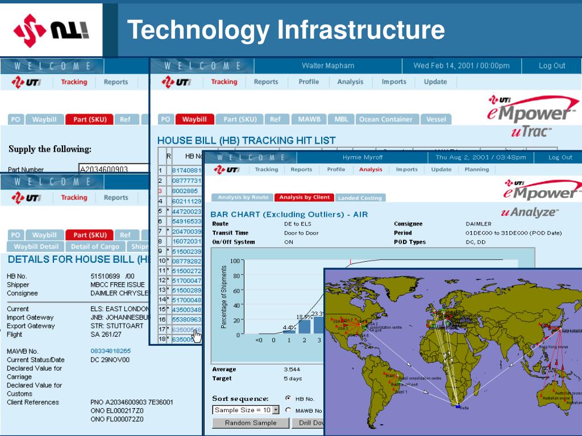Select the Ocean Container tab
582x436 pixels.
386,119
